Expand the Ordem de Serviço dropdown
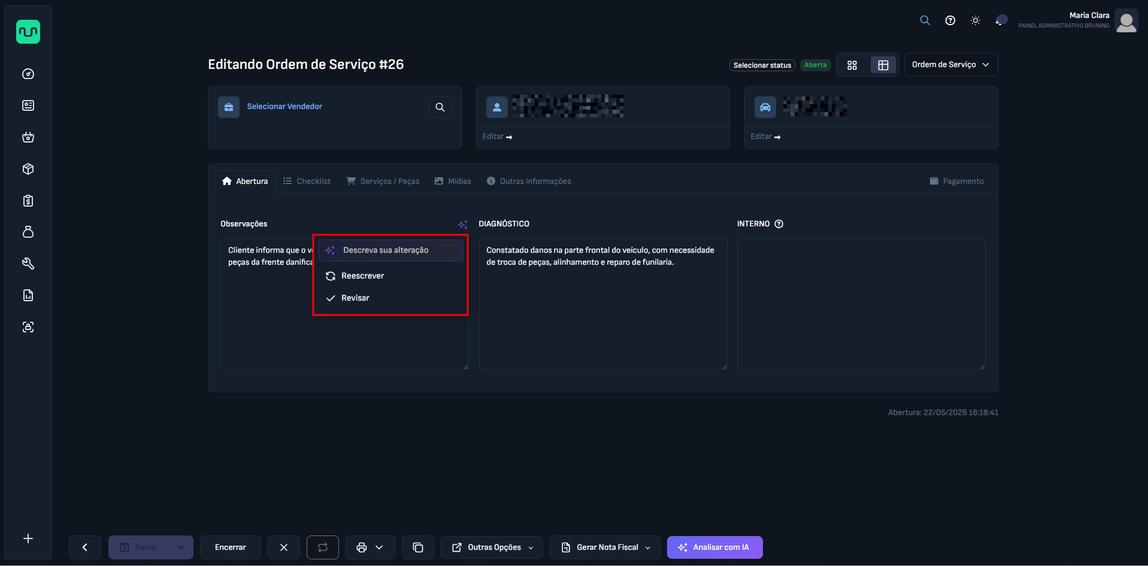Screen dimensions: 1148x566 [951, 65]
